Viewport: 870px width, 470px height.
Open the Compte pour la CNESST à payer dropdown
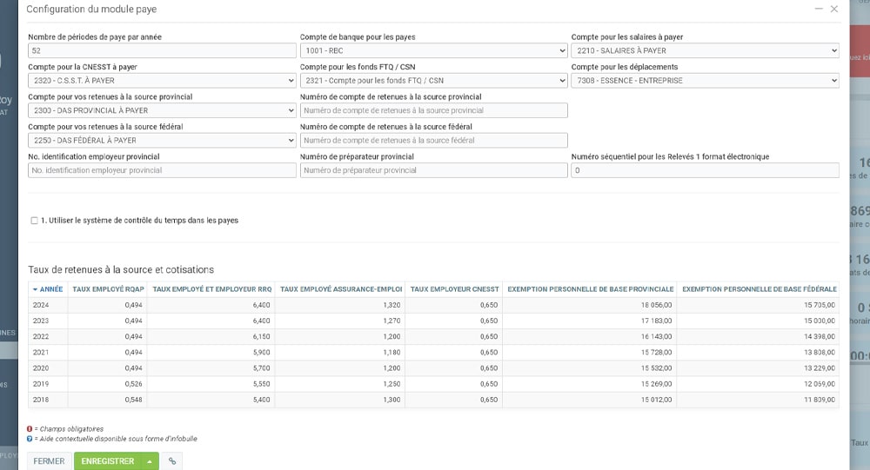tap(162, 81)
